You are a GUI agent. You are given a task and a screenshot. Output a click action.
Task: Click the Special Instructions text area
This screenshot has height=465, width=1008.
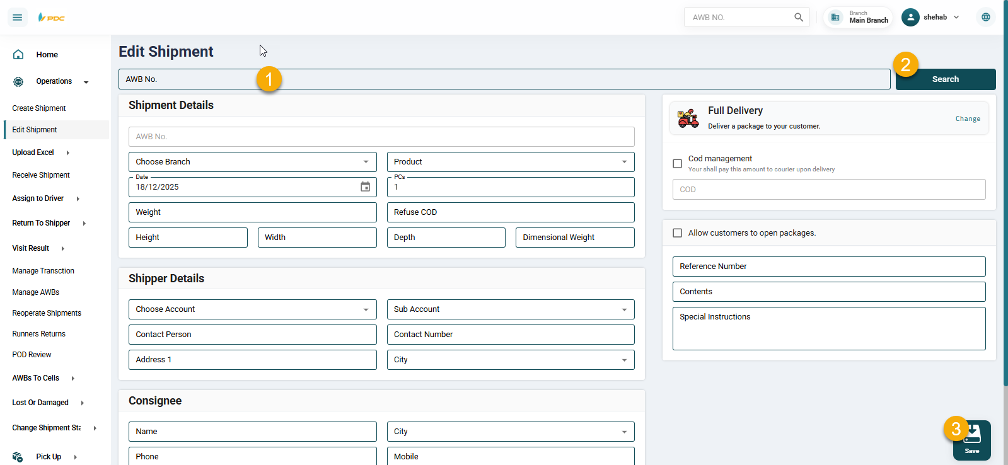(x=829, y=328)
